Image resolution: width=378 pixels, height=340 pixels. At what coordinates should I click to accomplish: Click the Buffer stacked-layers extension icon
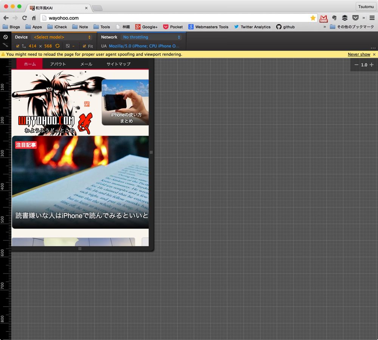click(x=345, y=18)
